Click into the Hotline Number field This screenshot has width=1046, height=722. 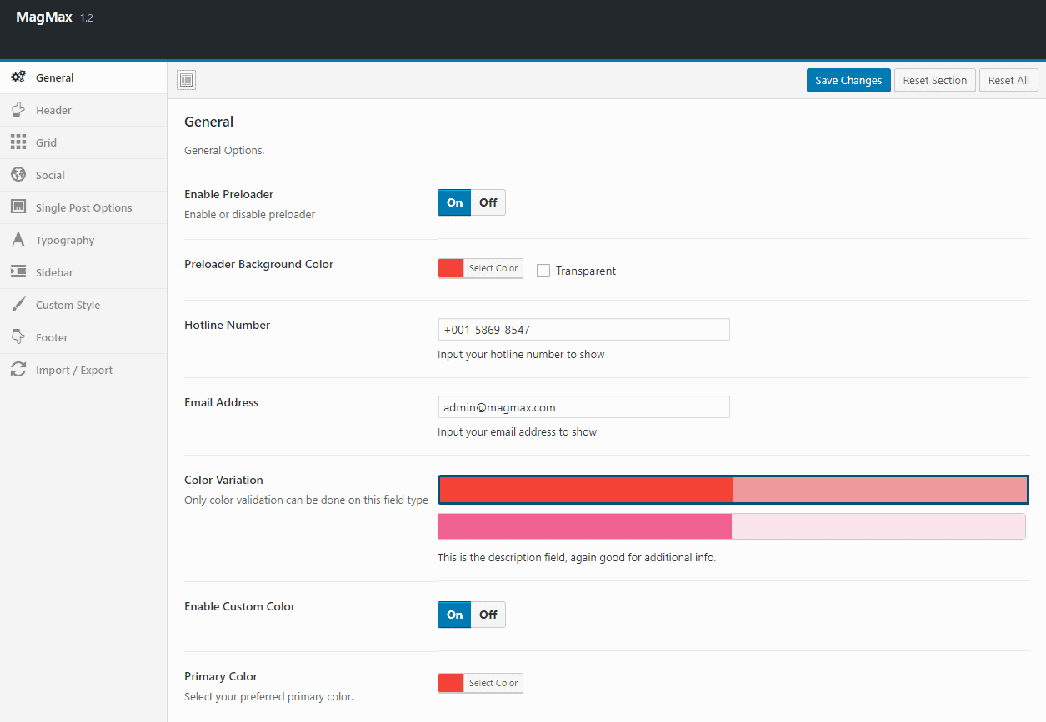(583, 330)
